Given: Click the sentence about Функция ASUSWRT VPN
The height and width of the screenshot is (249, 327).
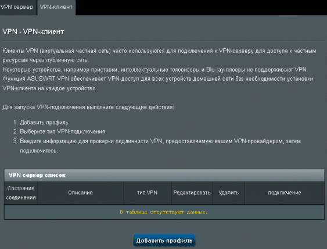Looking at the screenshot, I should [157, 84].
